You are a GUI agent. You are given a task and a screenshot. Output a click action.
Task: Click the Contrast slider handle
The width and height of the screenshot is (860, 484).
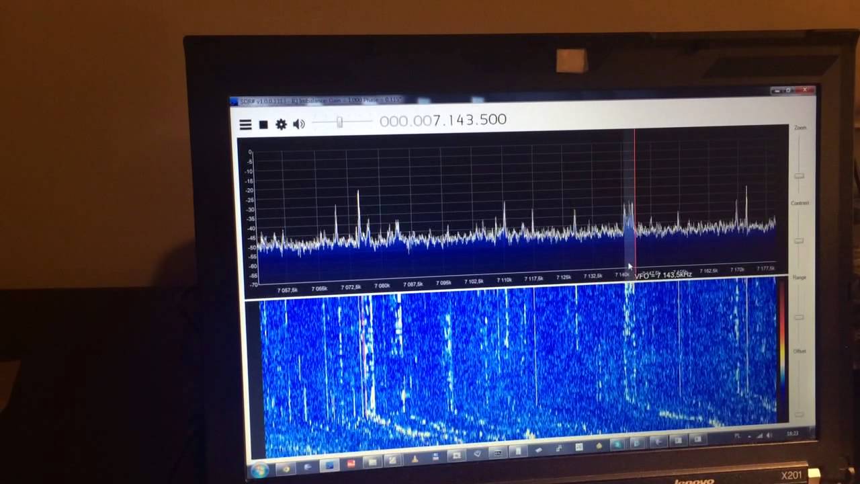799,240
